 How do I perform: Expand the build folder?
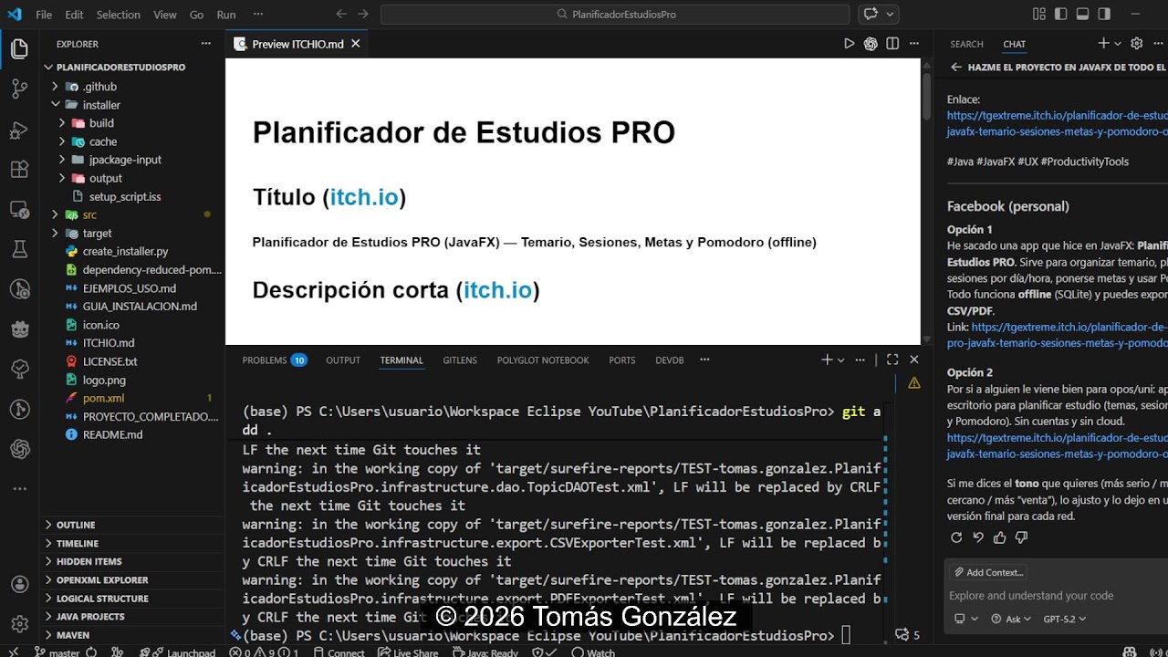[62, 123]
